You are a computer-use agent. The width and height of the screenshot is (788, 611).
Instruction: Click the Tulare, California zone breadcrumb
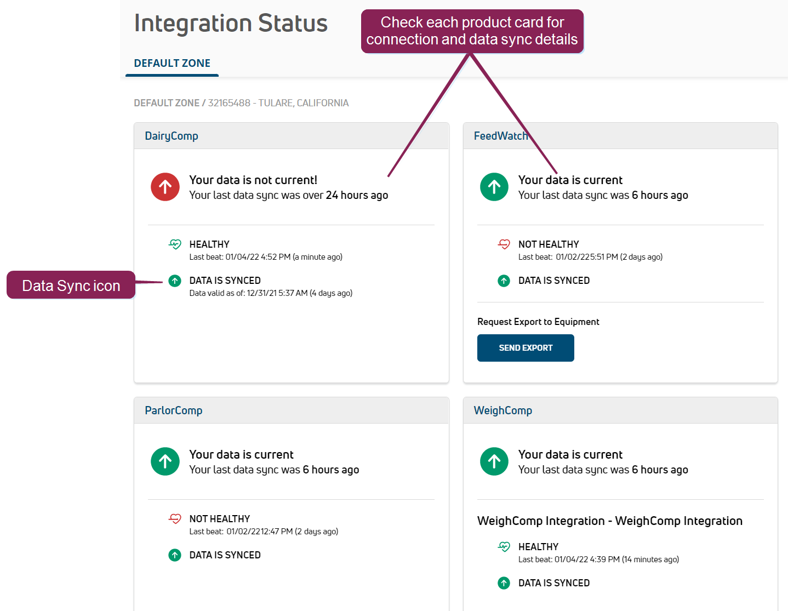tap(278, 103)
